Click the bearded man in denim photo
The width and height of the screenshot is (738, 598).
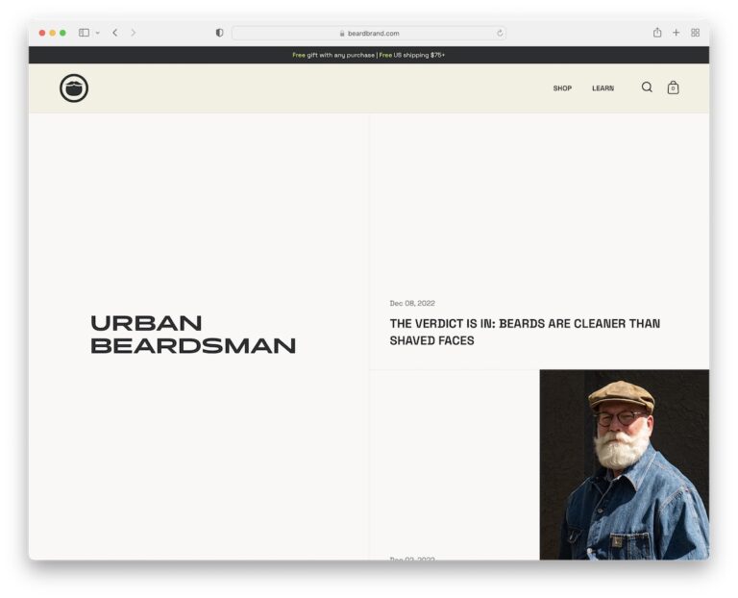624,464
